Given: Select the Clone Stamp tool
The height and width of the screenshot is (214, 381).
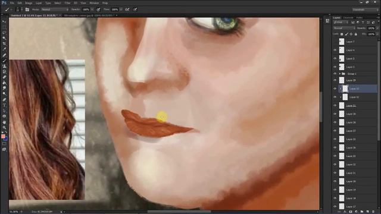Looking at the screenshot, I should tap(4, 66).
